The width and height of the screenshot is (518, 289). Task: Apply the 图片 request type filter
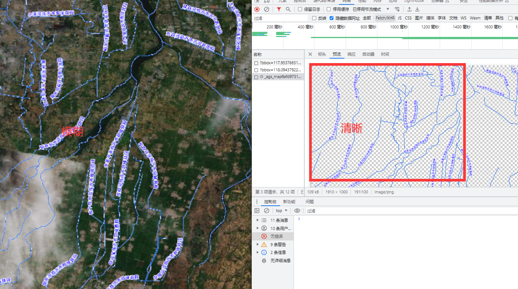point(419,18)
